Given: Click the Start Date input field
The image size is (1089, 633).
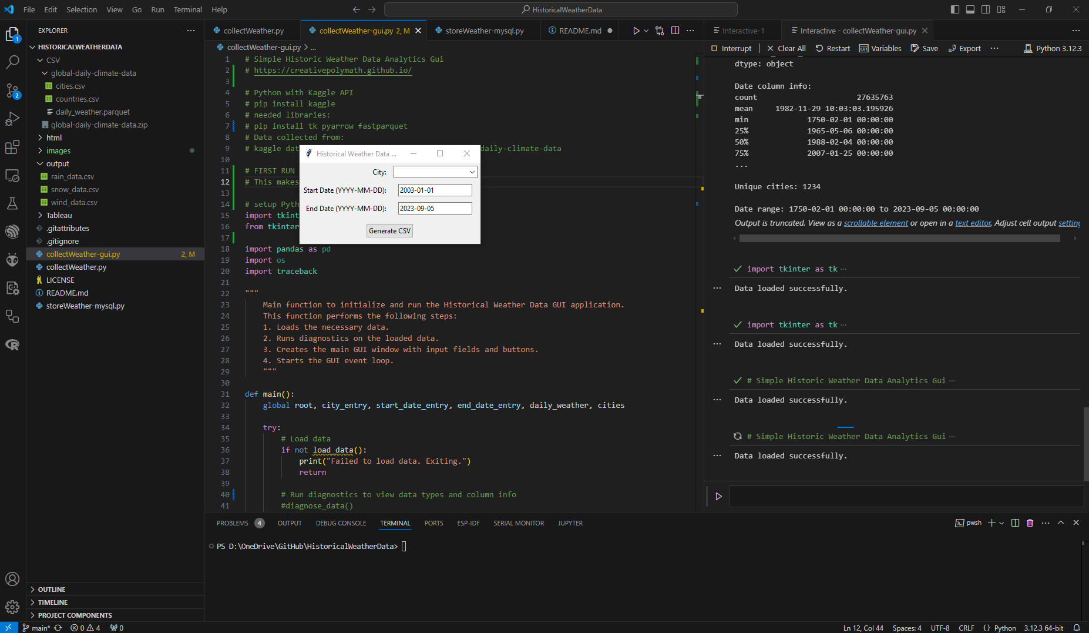Looking at the screenshot, I should click(435, 190).
